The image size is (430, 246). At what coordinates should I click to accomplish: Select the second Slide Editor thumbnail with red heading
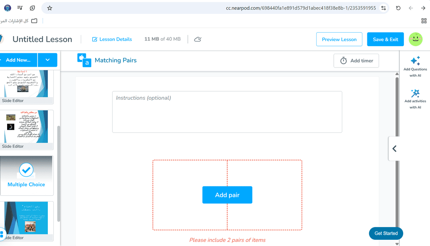[x=26, y=129]
